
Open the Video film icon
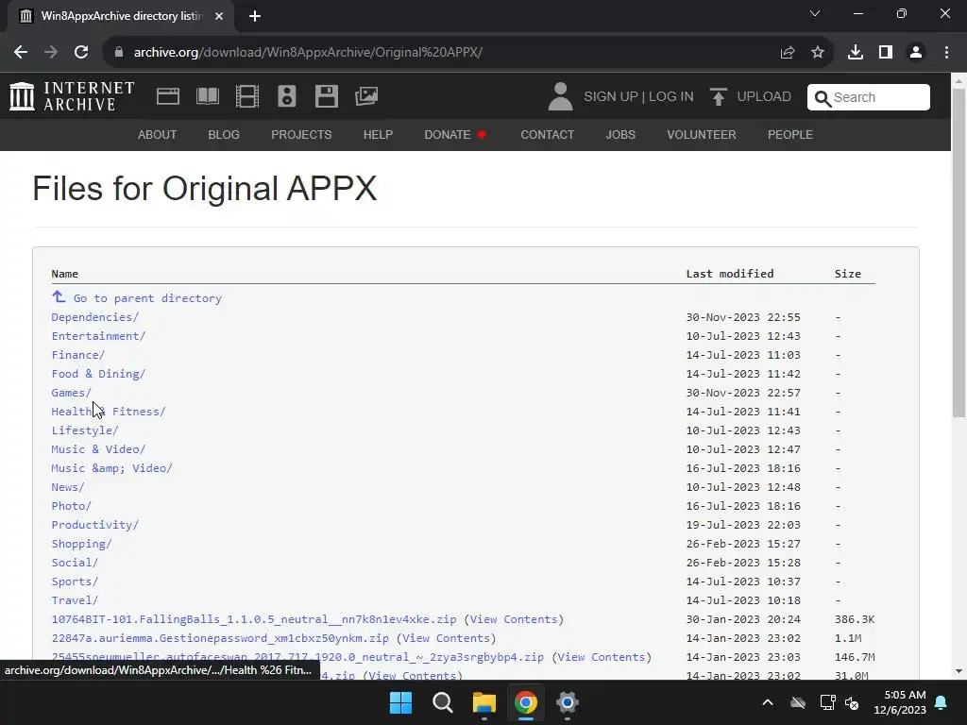247,96
